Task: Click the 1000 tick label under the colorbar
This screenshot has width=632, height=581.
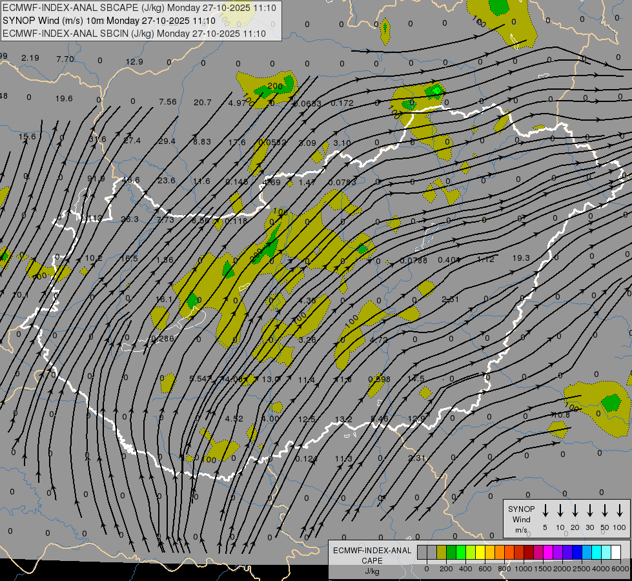Action: click(523, 569)
